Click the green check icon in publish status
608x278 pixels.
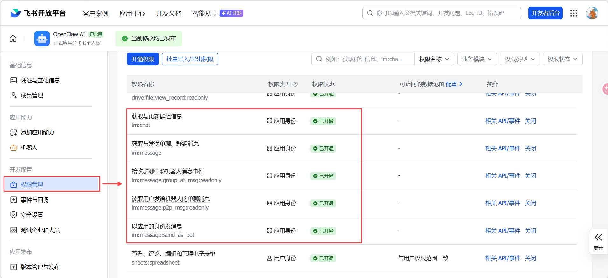pos(125,39)
